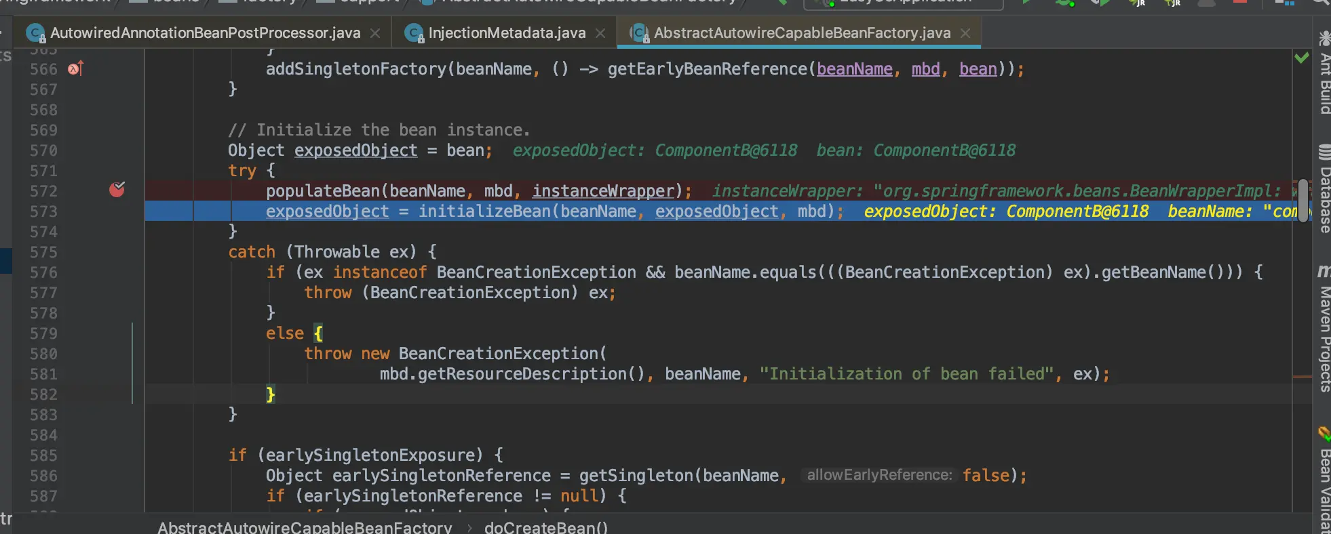Click string "Initialization of bean failed"
Viewport: 1331px width, 534px height.
[906, 374]
